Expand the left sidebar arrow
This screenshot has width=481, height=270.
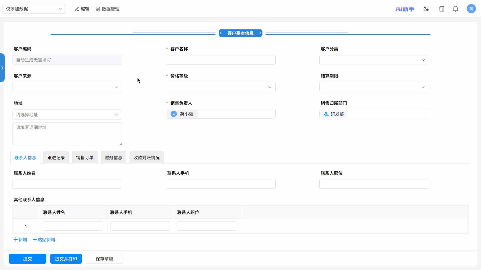(x=2, y=68)
